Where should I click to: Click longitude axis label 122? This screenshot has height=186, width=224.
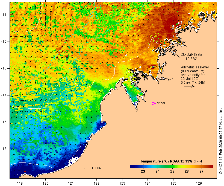(x=97, y=183)
